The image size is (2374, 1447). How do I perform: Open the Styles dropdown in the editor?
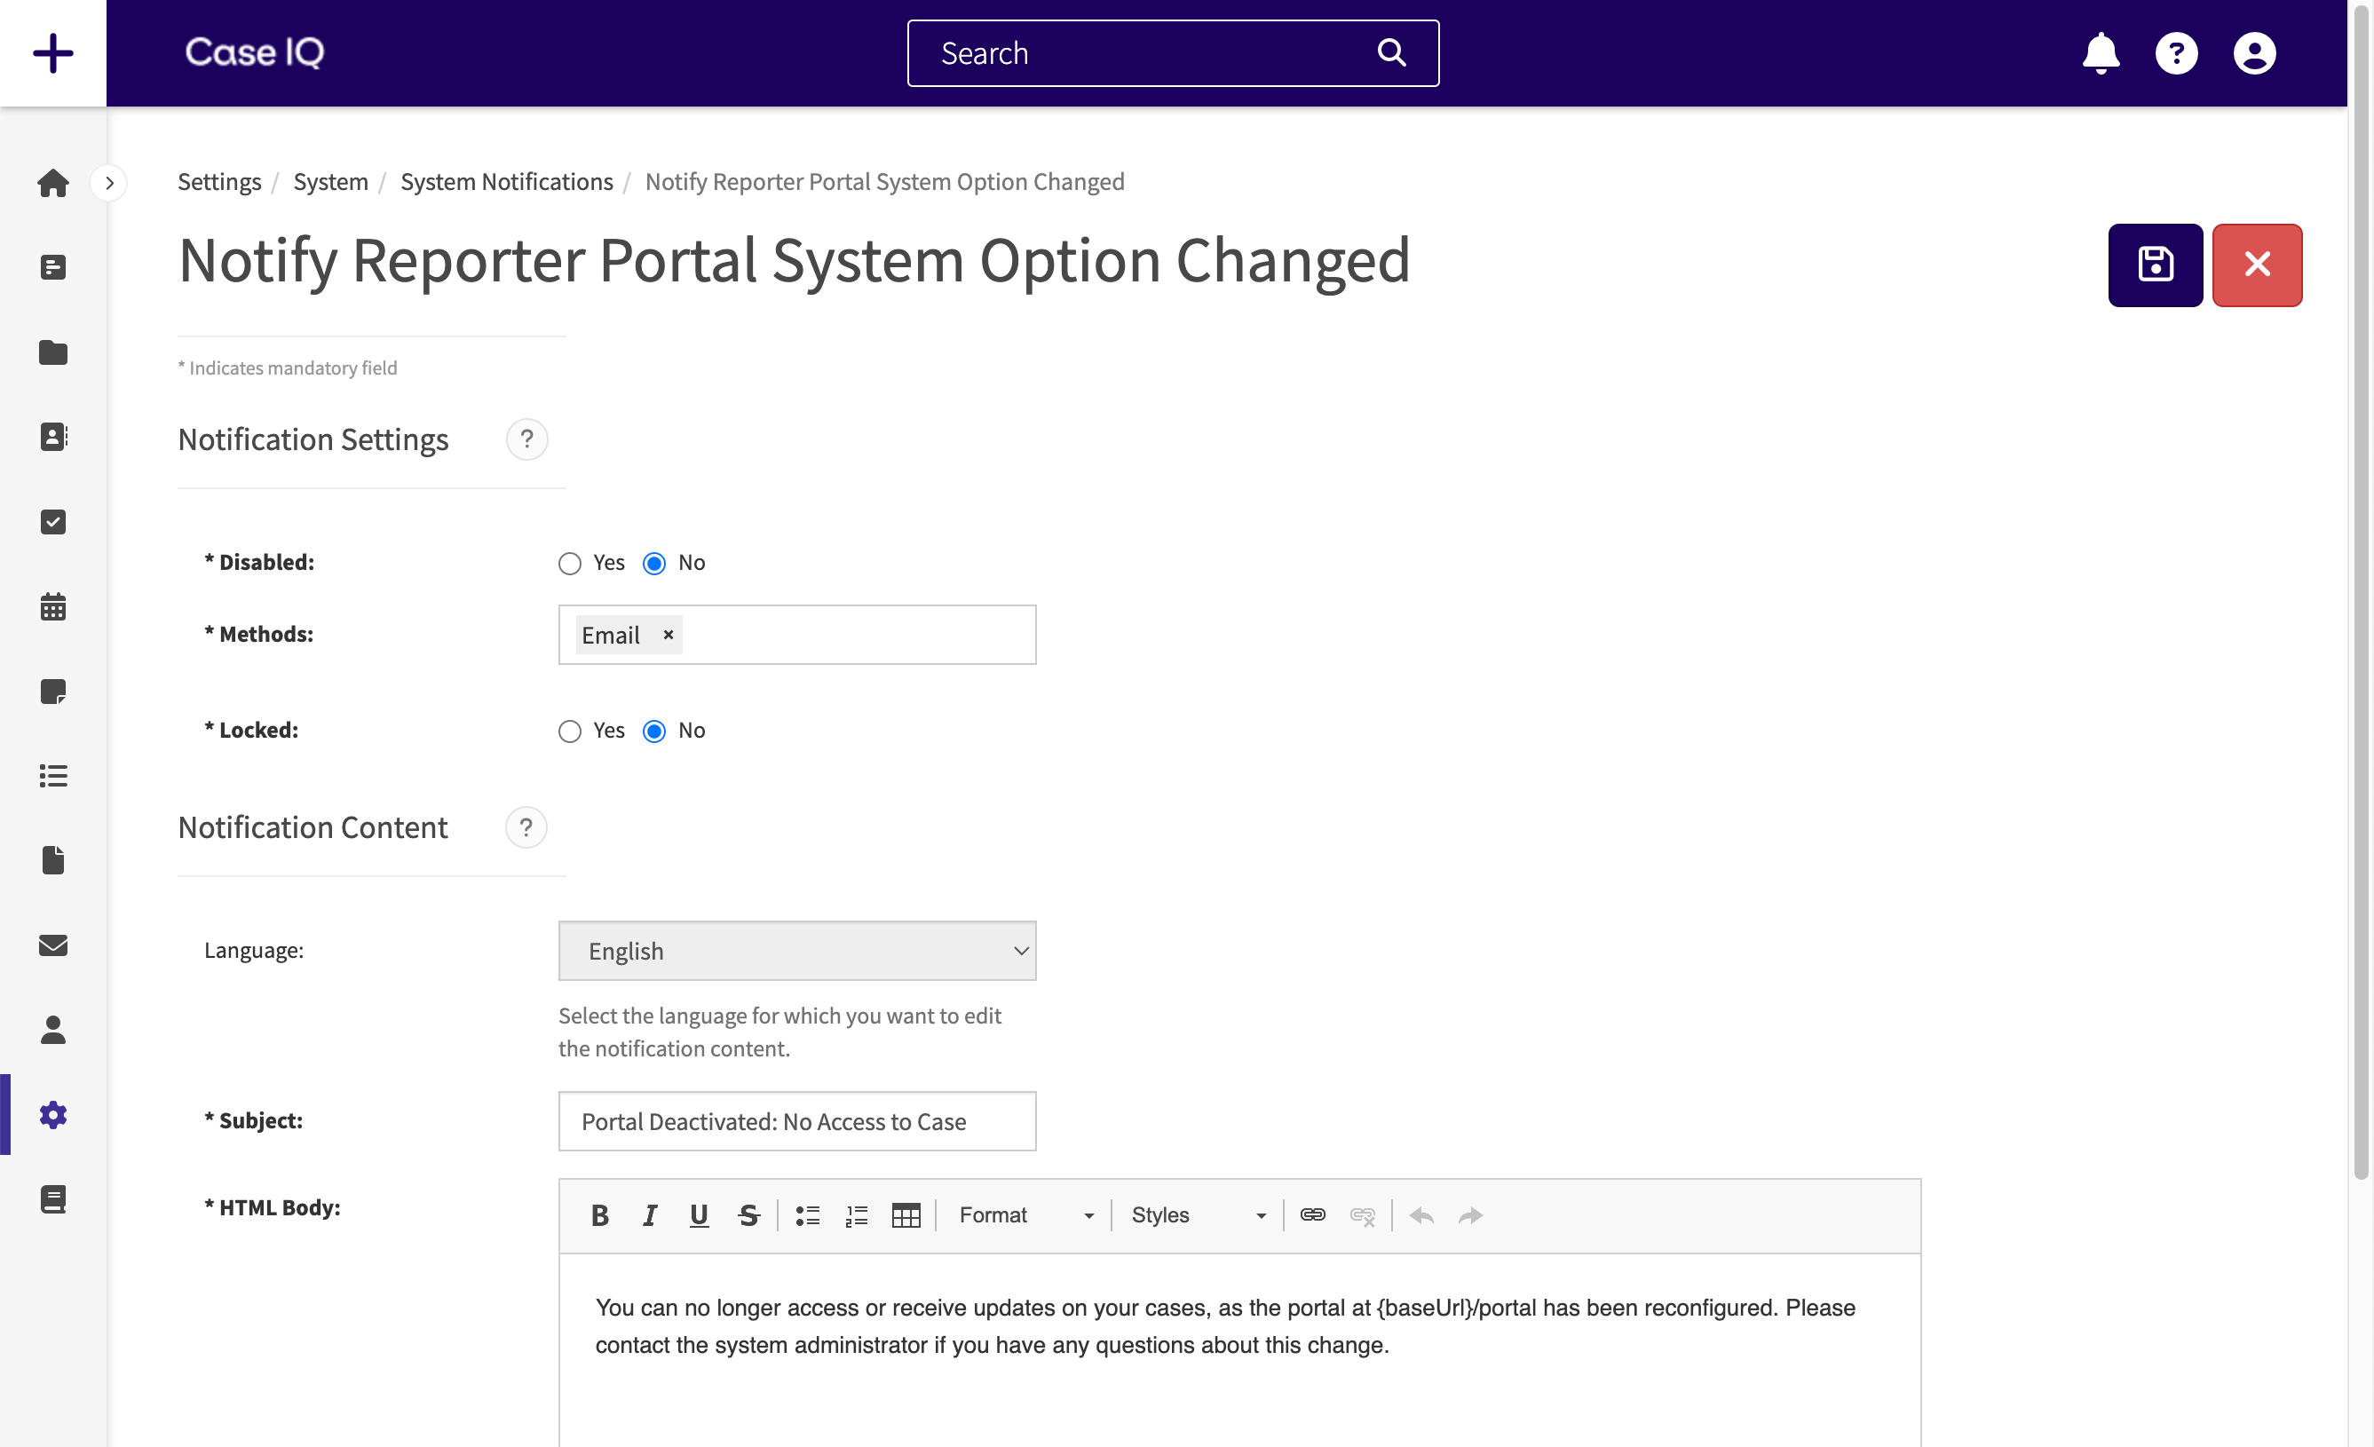click(x=1198, y=1216)
